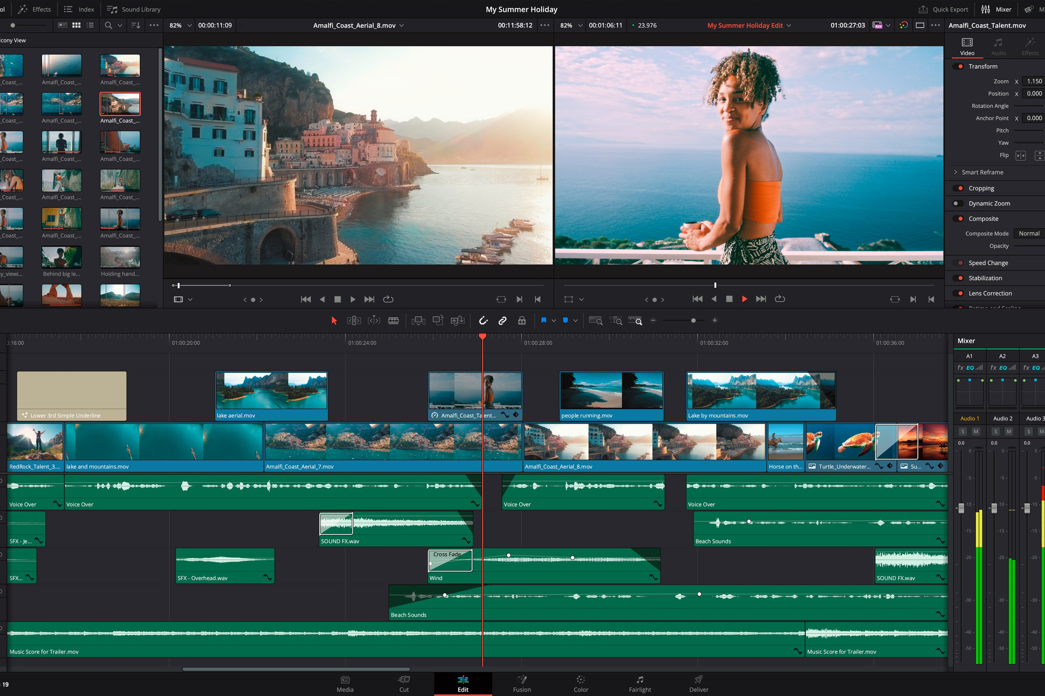The width and height of the screenshot is (1045, 696).
Task: Click the Position Lock padlock icon
Action: tap(522, 321)
